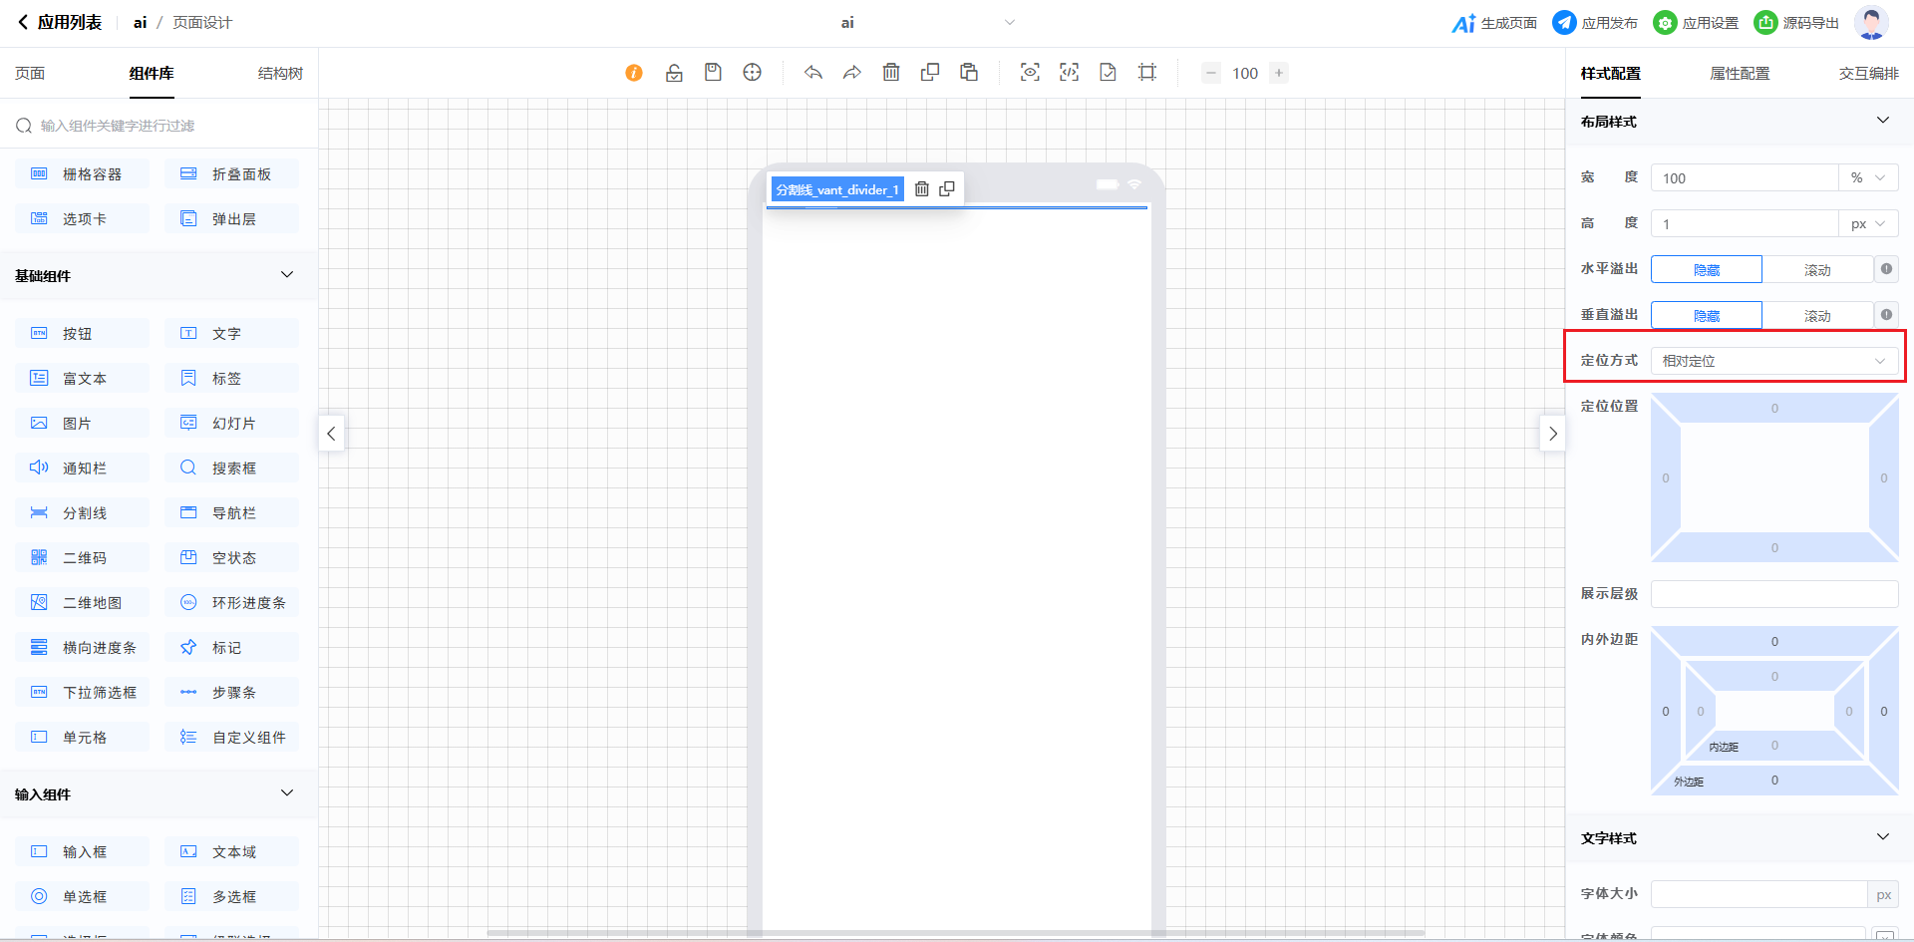The height and width of the screenshot is (942, 1914).
Task: Switch to the 结构树 tab
Action: point(280,74)
